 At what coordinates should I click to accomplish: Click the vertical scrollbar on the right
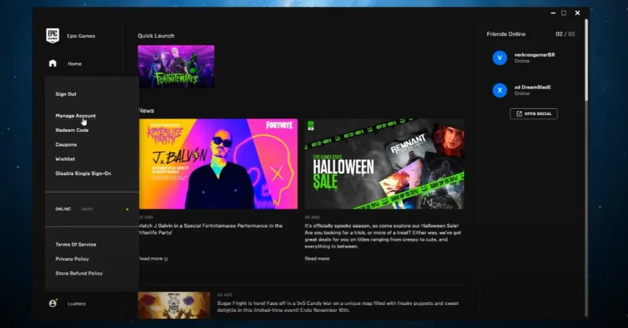[586, 60]
